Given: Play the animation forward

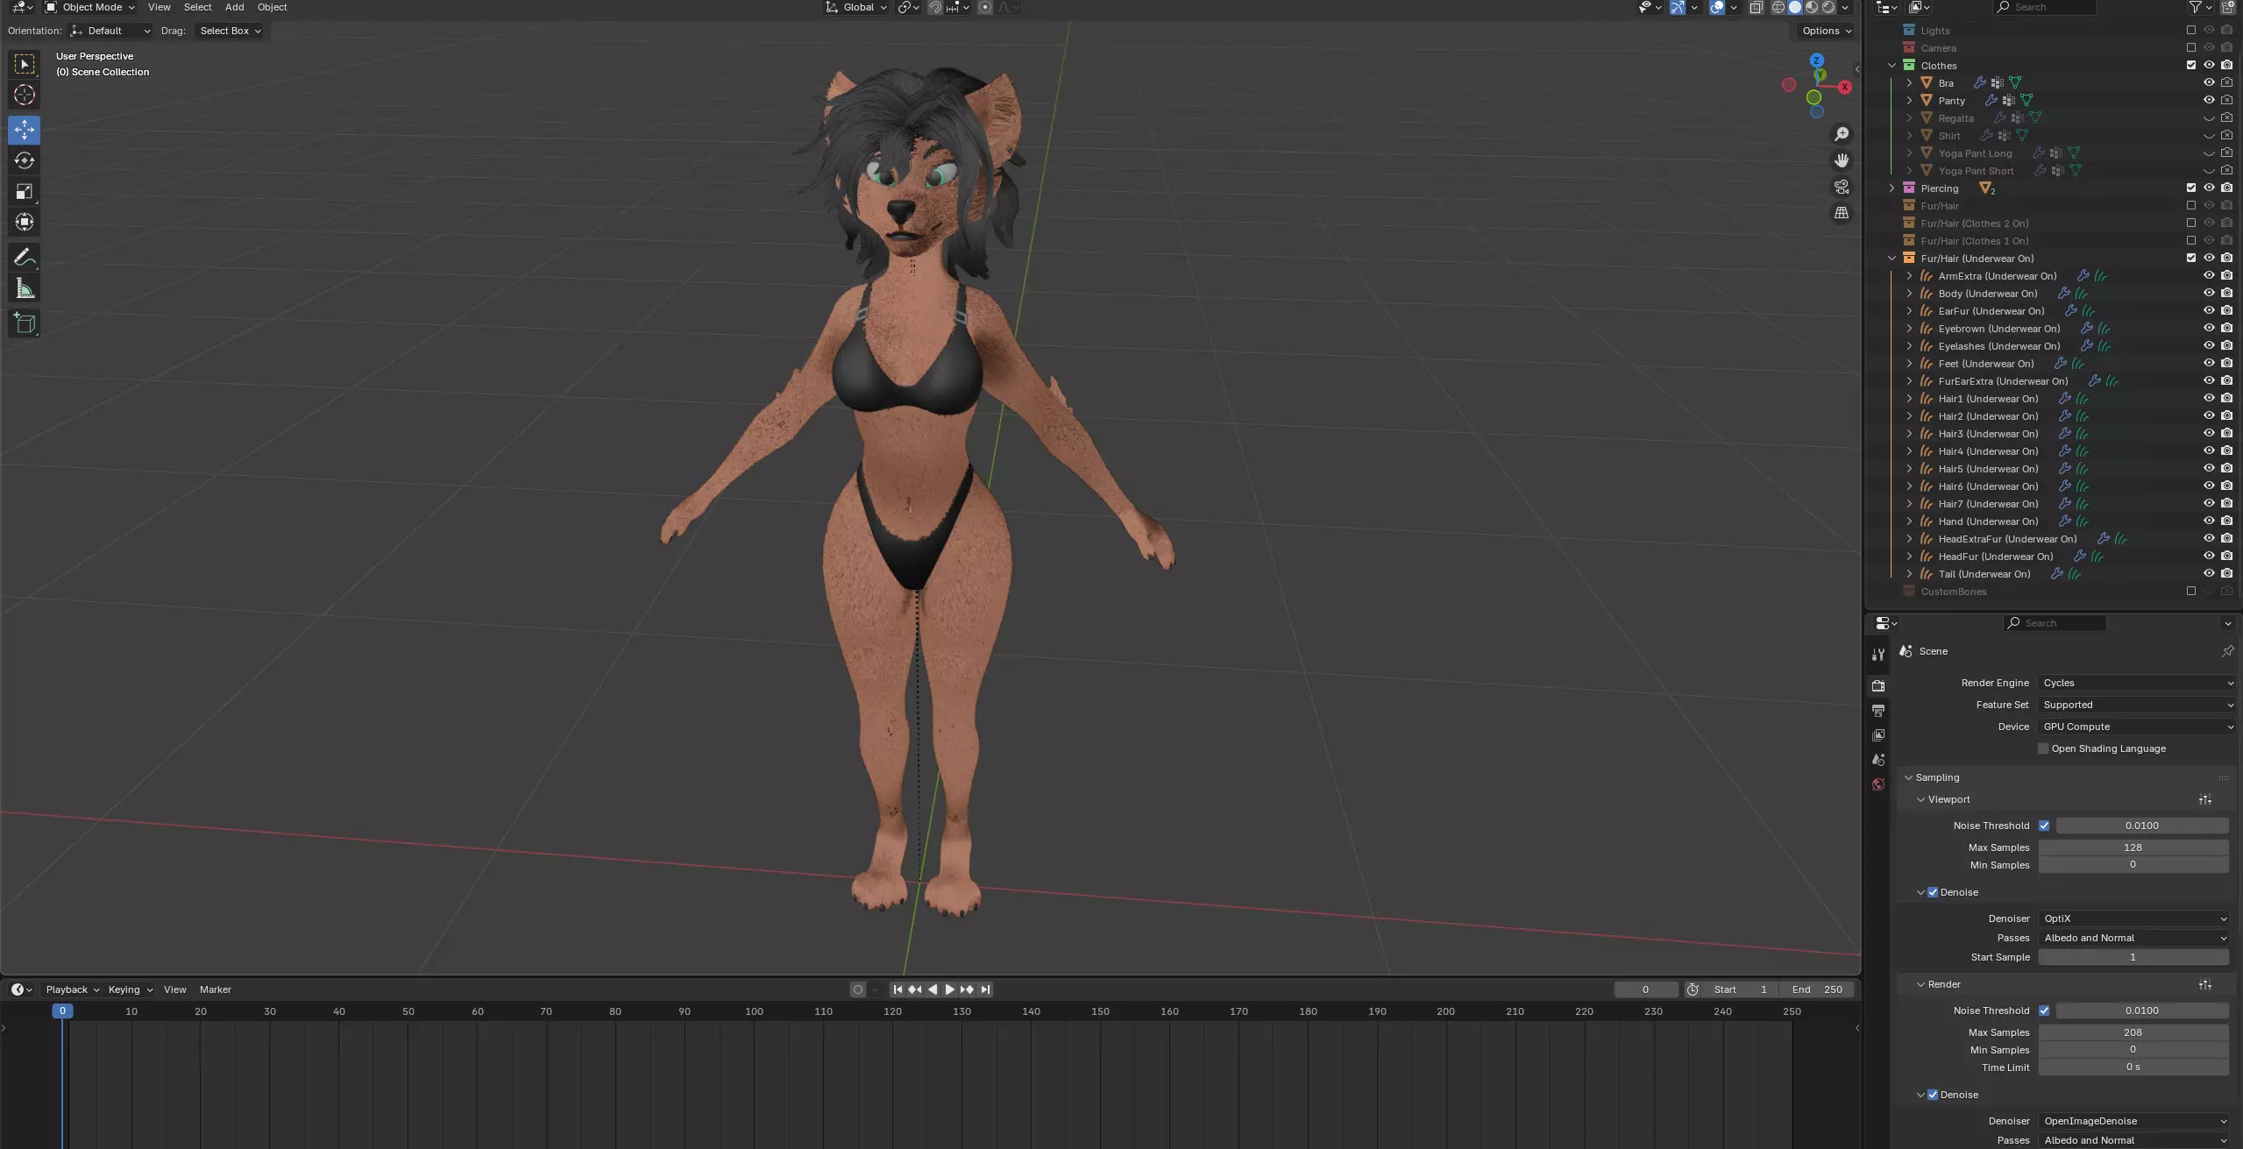Looking at the screenshot, I should 949,989.
